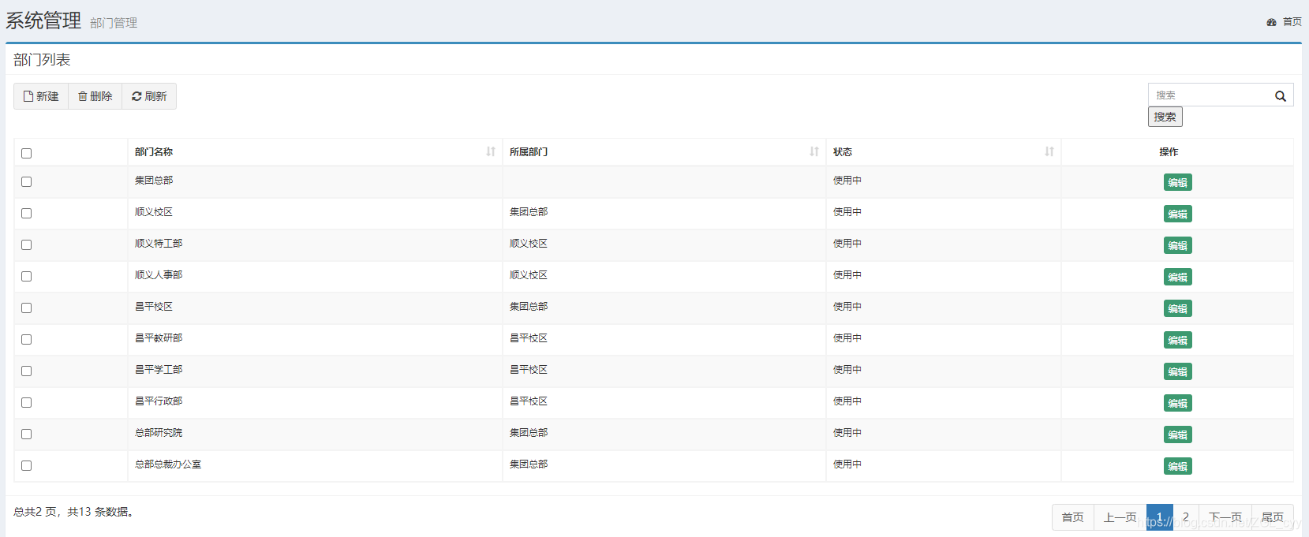Check the 顺义特工部 row checkbox
The height and width of the screenshot is (537, 1309).
[26, 244]
